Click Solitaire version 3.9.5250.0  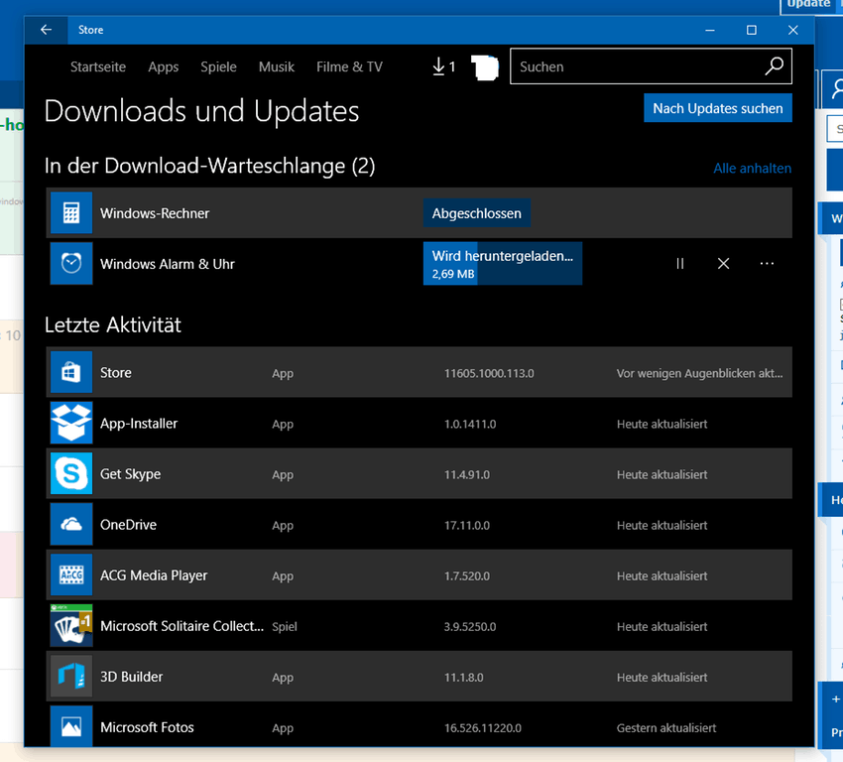(x=470, y=626)
